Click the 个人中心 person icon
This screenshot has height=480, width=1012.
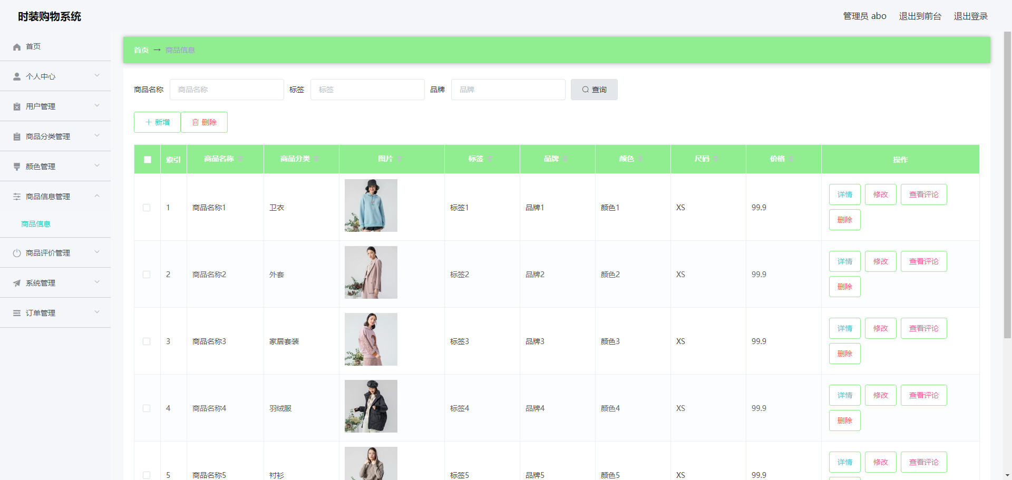17,76
